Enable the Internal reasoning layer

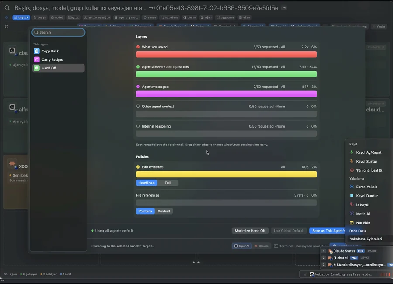[138, 126]
